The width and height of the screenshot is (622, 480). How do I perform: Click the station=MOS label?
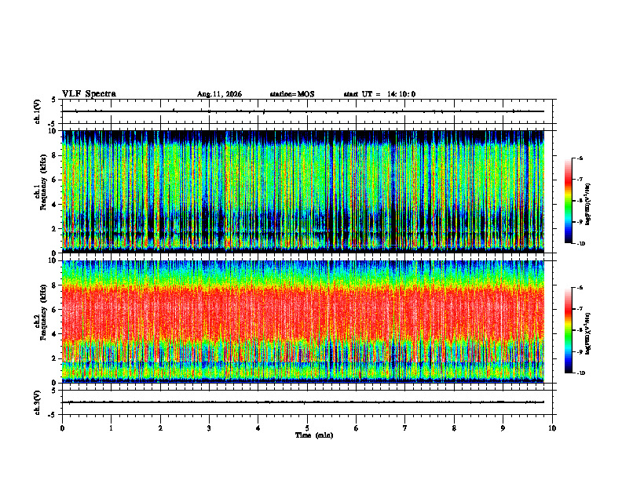[292, 94]
